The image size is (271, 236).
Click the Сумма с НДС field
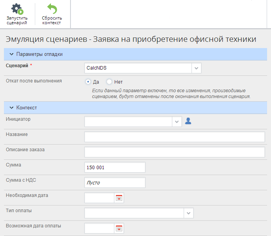115,182
